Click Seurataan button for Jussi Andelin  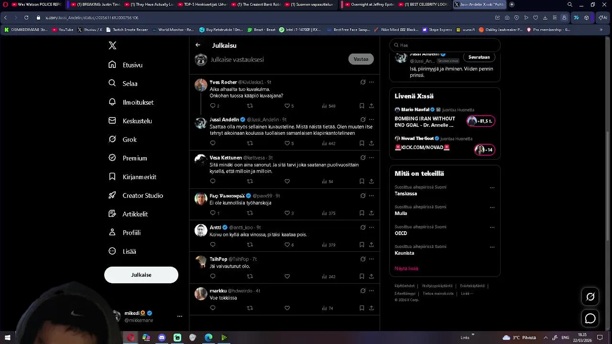[x=479, y=57]
